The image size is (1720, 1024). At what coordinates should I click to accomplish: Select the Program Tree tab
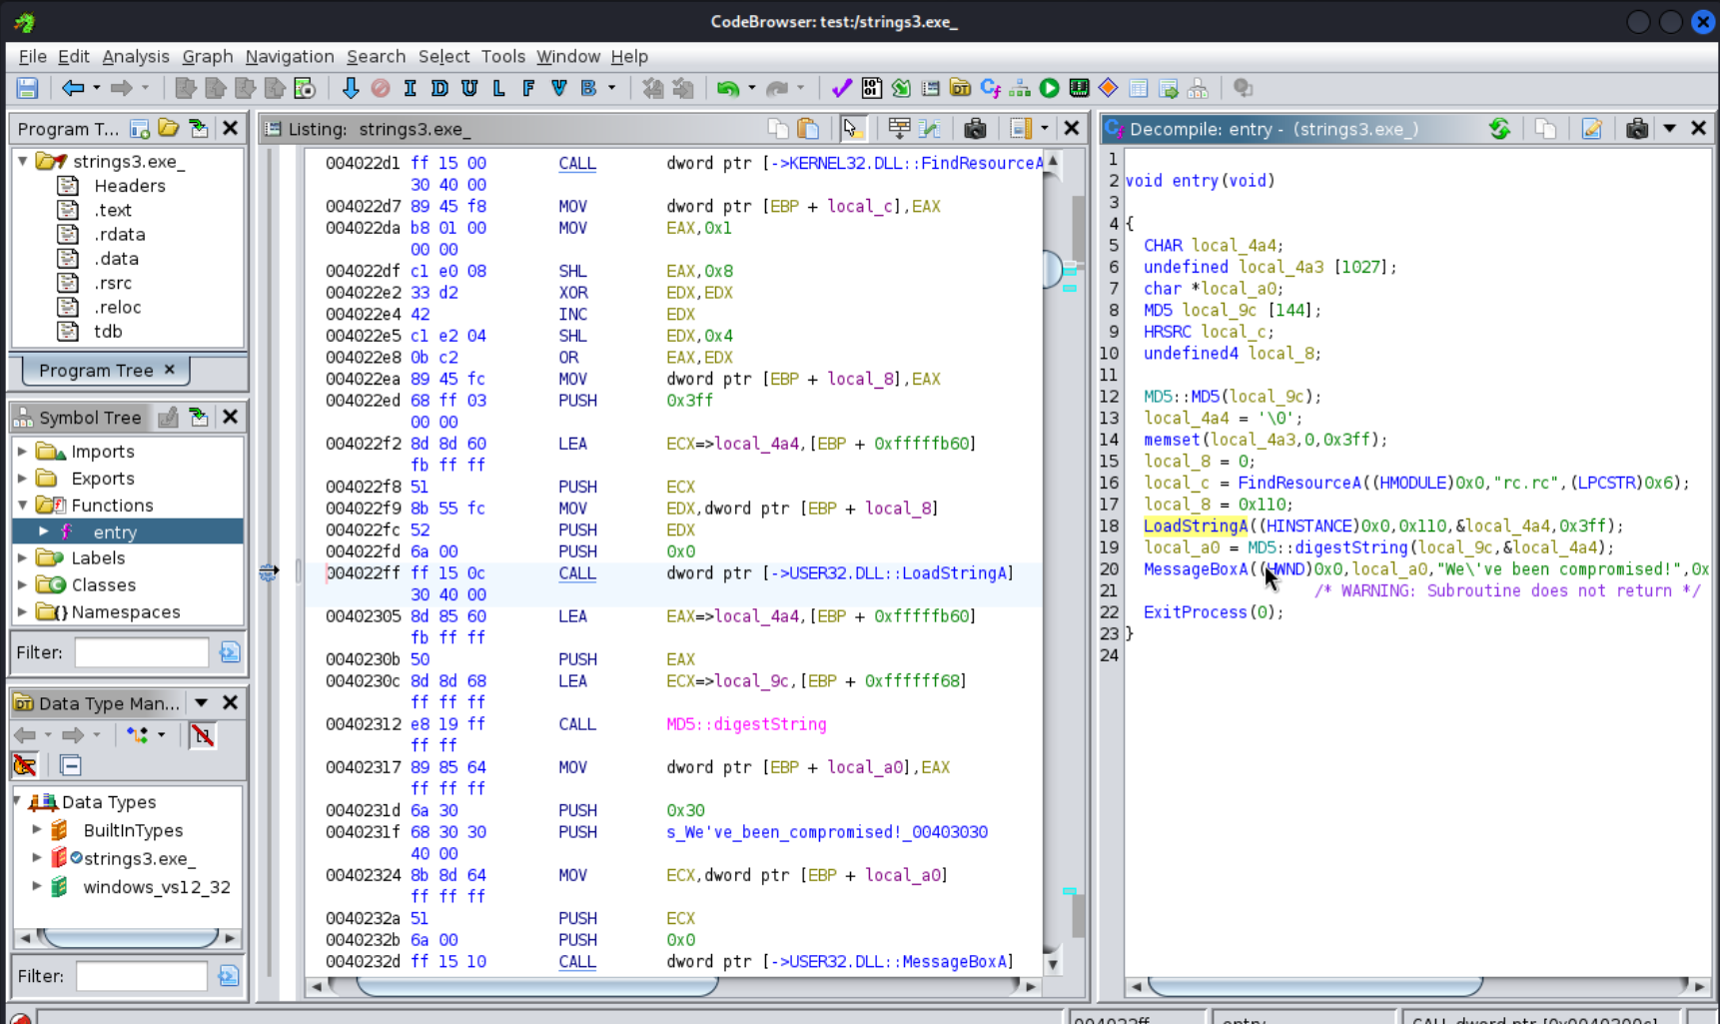point(96,371)
